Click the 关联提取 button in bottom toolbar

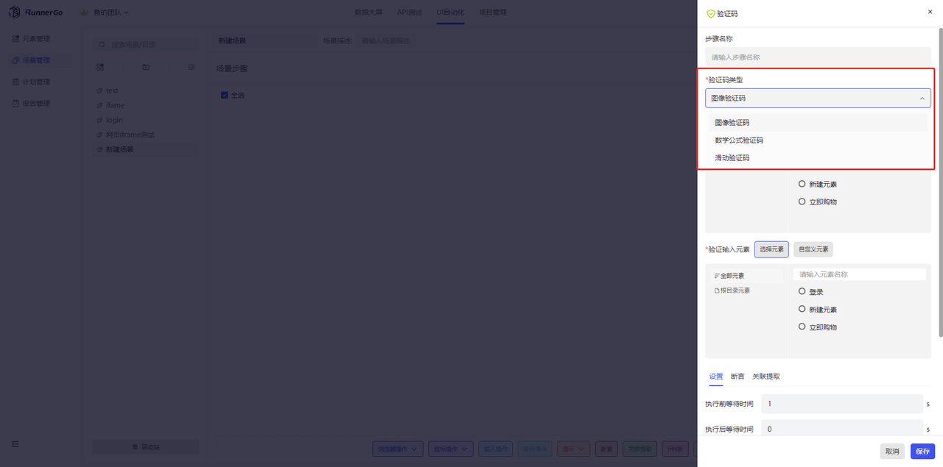639,448
